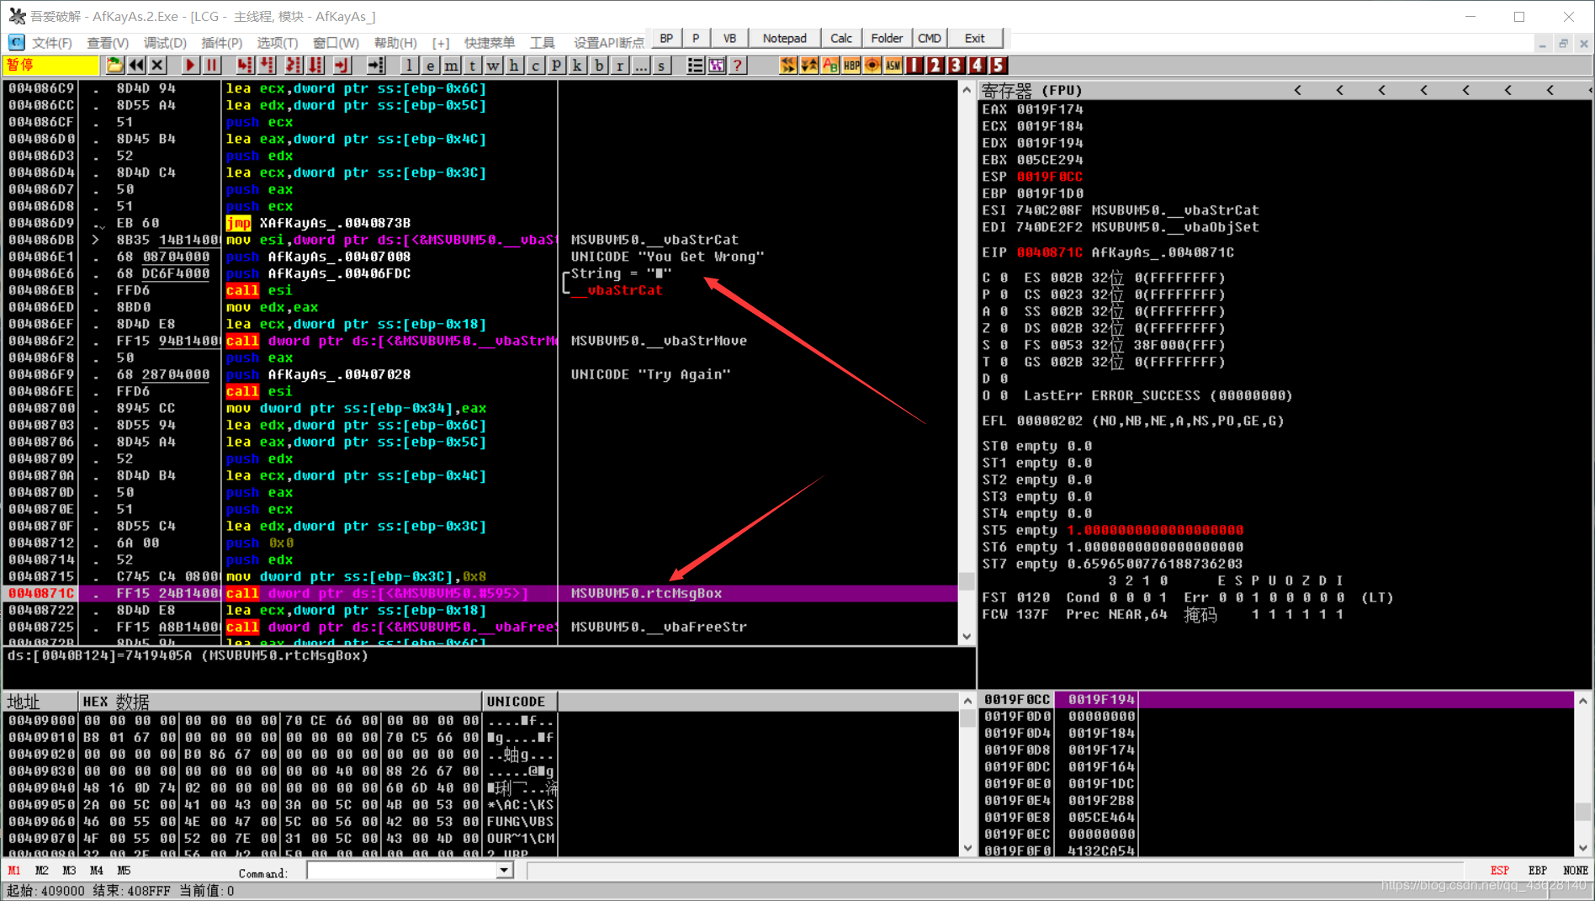Click into the Command input field
This screenshot has width=1595, height=901.
[401, 871]
